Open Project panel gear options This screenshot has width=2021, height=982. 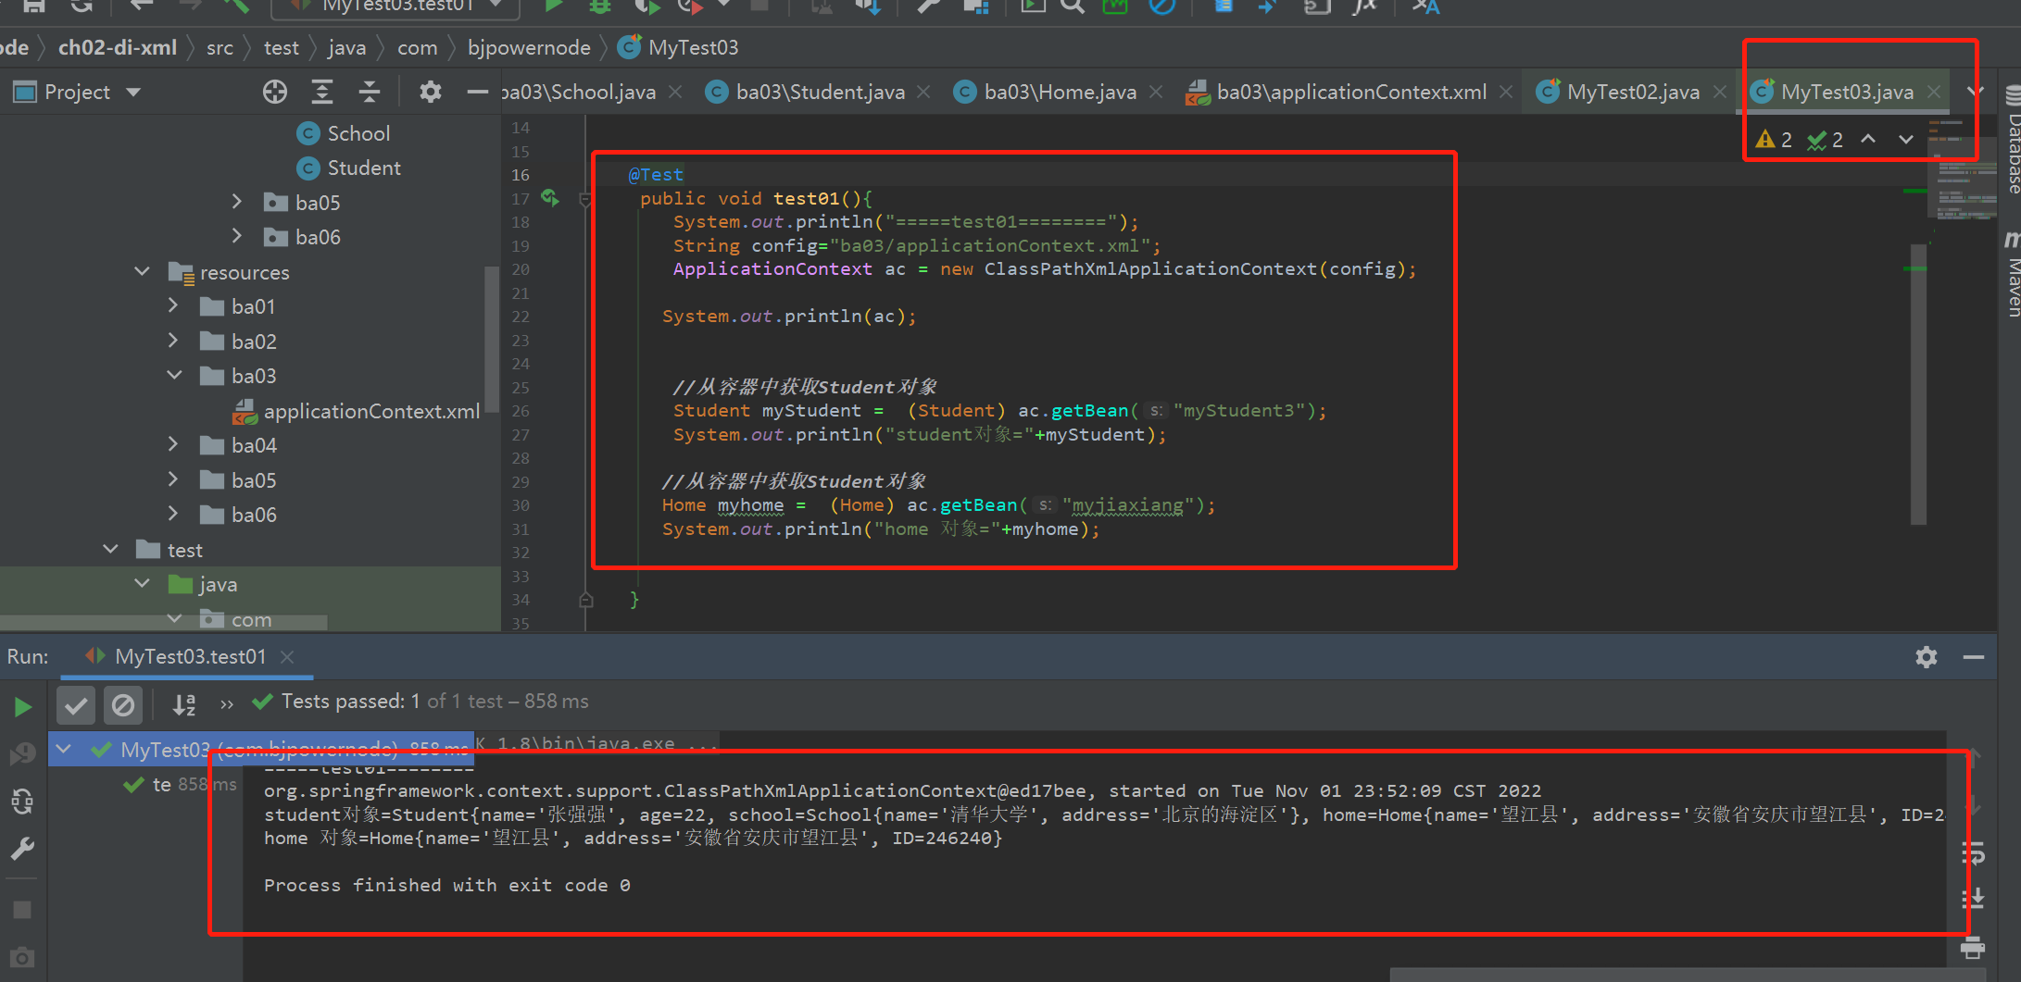click(x=431, y=92)
